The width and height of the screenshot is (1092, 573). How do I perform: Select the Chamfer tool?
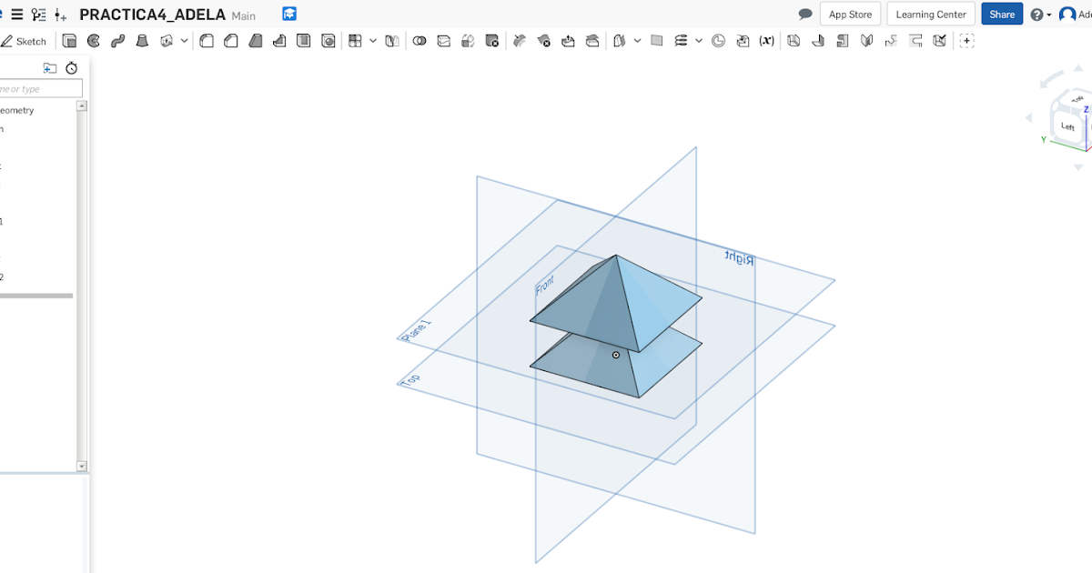coord(230,40)
